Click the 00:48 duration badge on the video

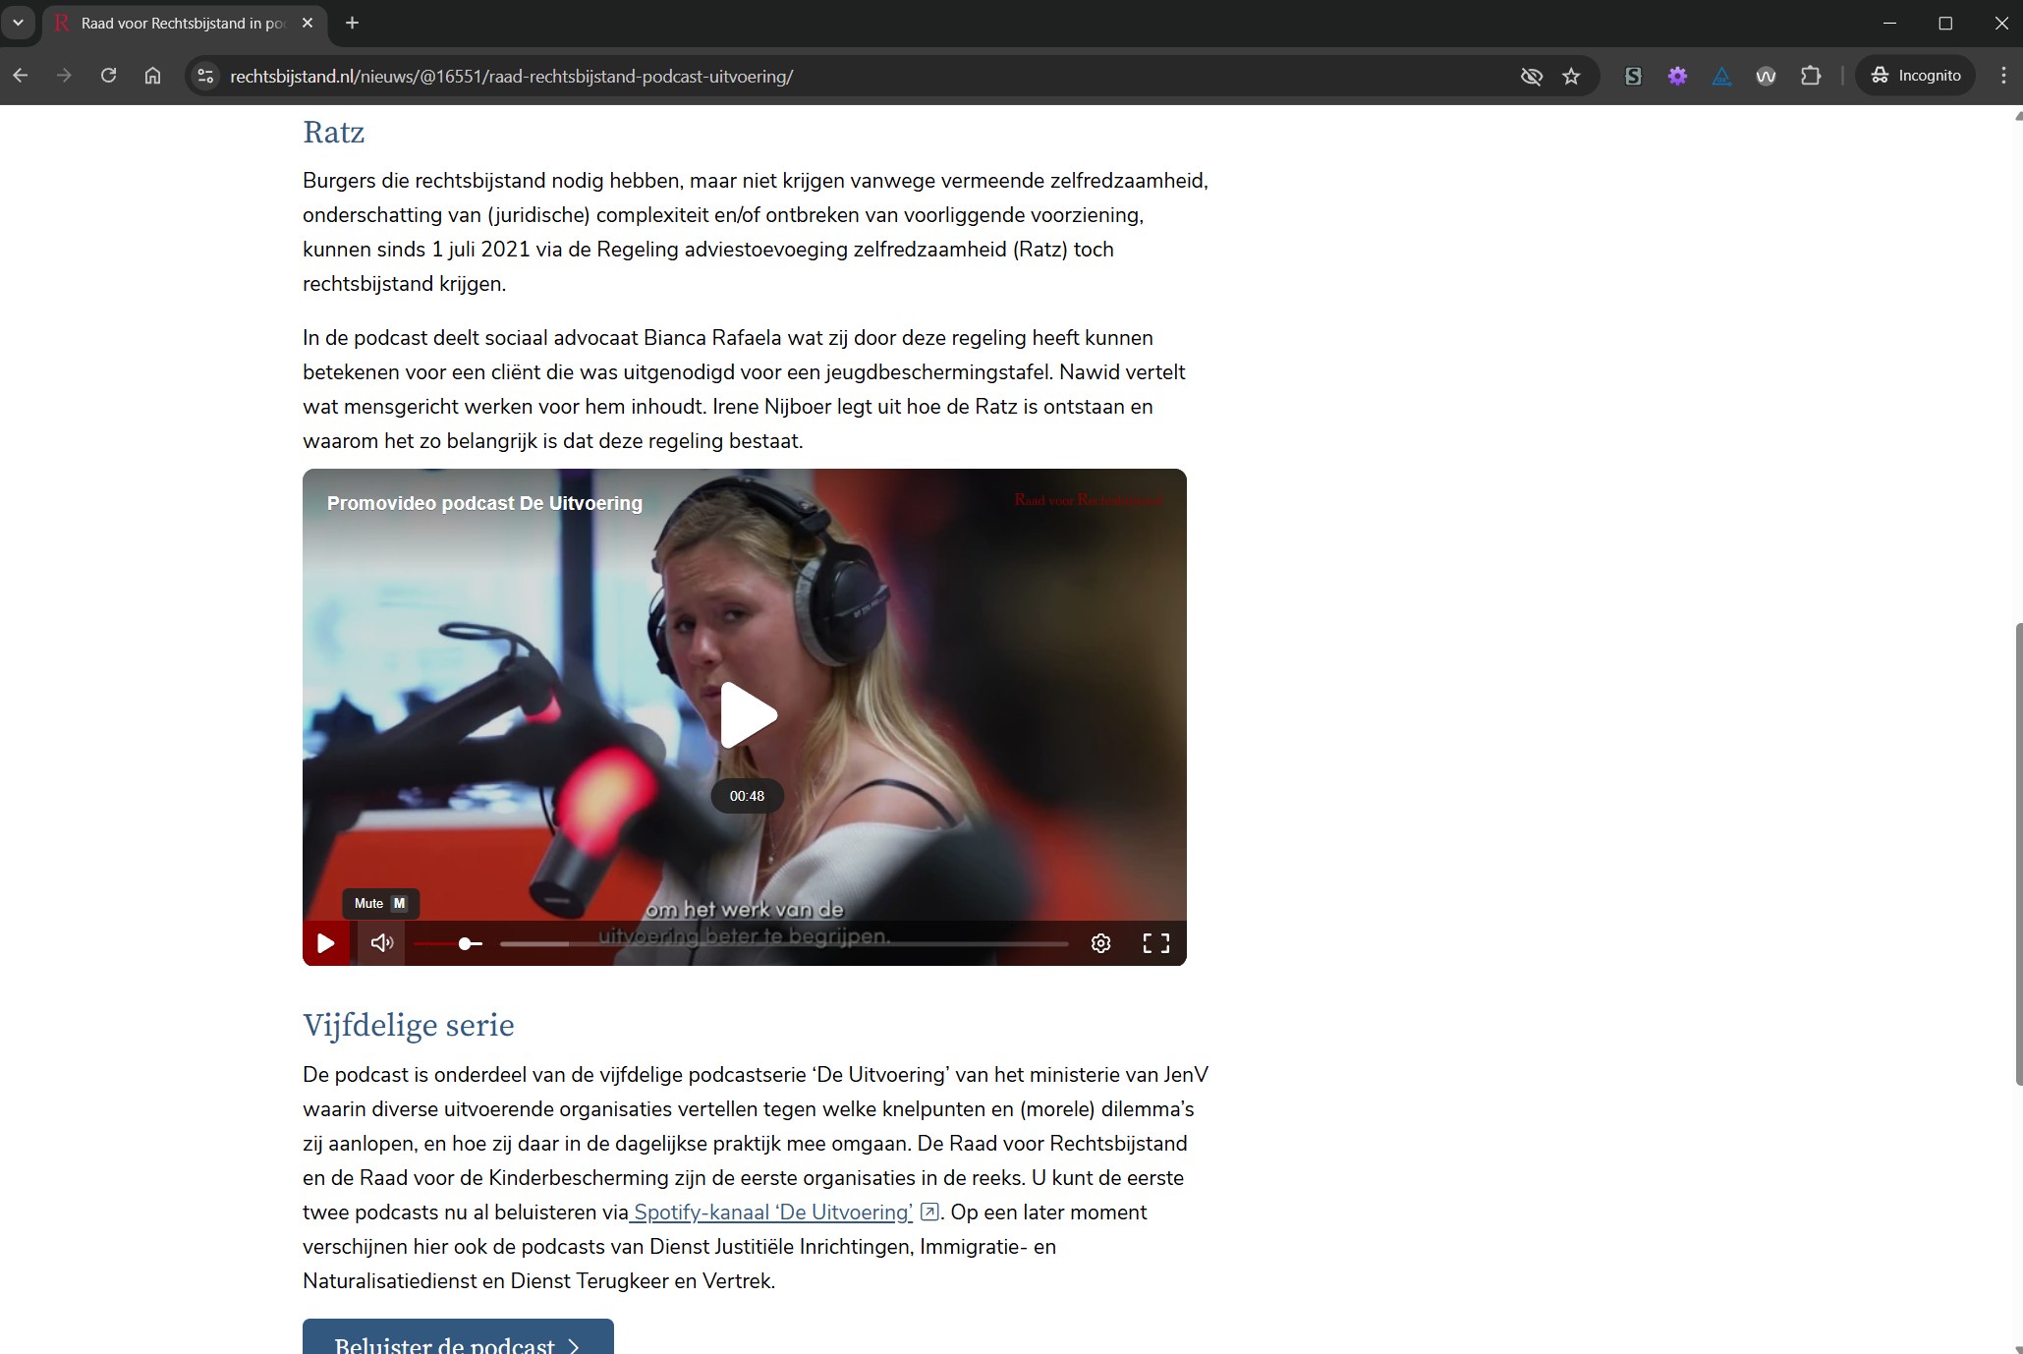point(747,796)
